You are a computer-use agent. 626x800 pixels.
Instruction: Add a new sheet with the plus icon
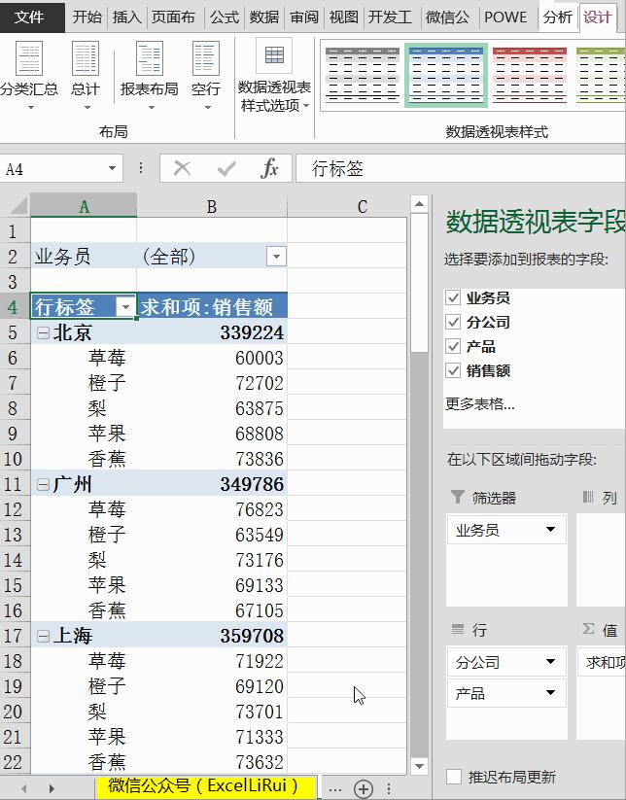pos(364,788)
